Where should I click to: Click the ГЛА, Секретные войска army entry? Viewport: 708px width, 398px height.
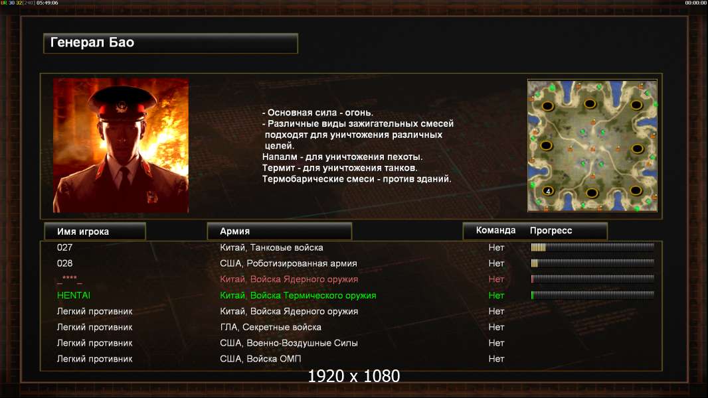point(270,327)
